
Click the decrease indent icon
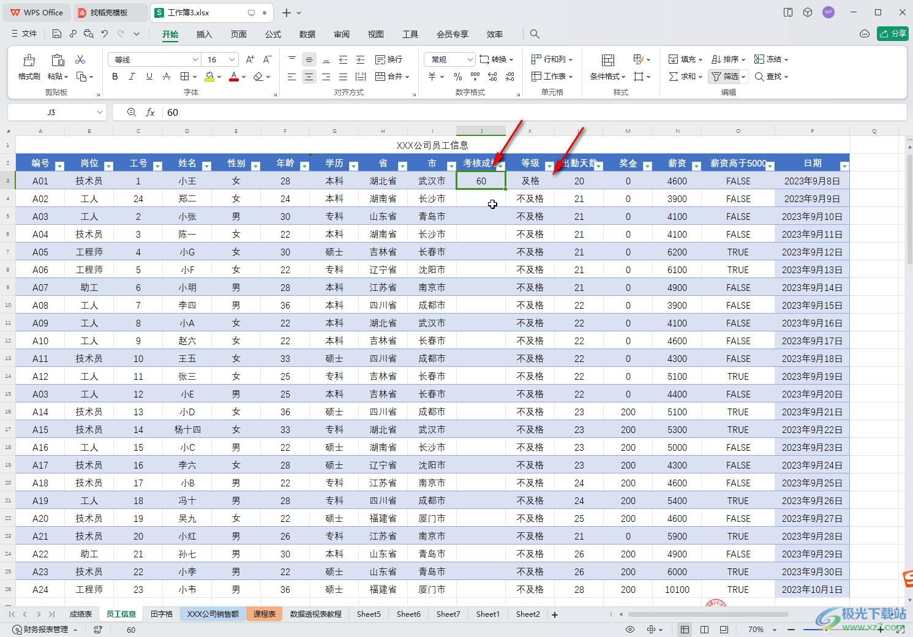click(343, 59)
